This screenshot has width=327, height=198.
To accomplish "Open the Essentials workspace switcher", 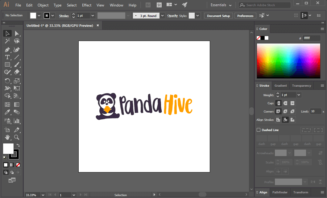I will tap(220, 5).
